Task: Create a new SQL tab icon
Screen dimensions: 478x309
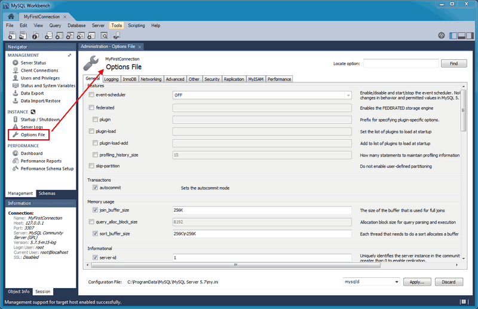Action: [x=12, y=35]
